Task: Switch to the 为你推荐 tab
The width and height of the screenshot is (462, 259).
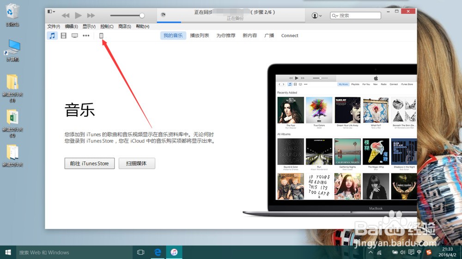Action: [226, 35]
